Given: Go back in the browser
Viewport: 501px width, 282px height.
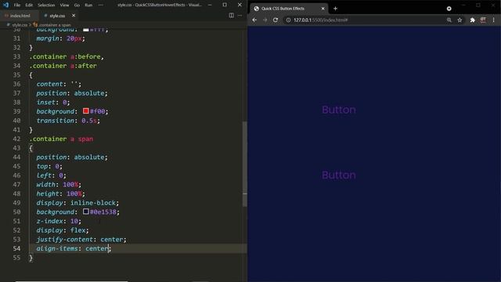Looking at the screenshot, I should (x=254, y=20).
